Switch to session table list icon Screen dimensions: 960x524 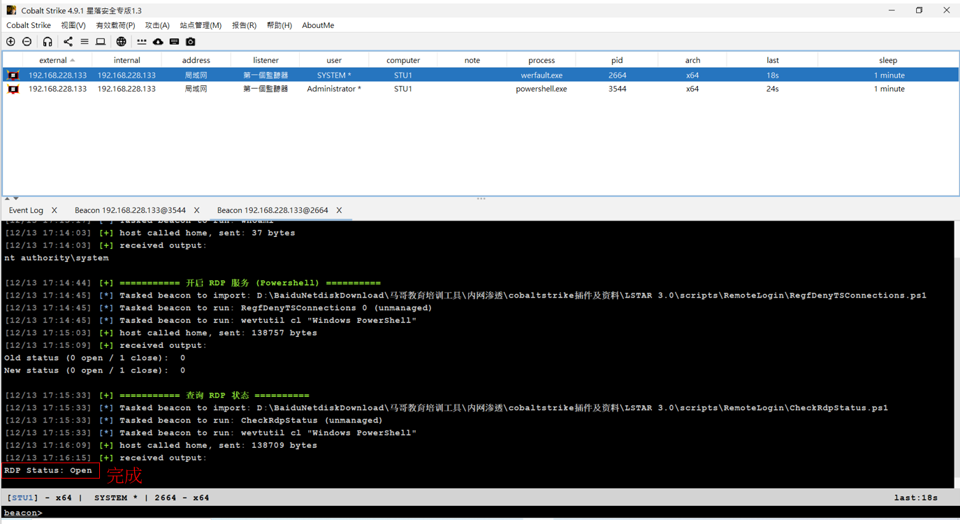pyautogui.click(x=85, y=42)
